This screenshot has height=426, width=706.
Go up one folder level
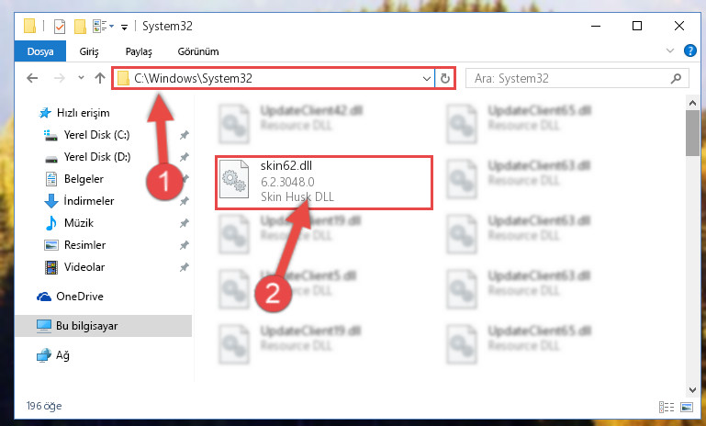coord(100,78)
